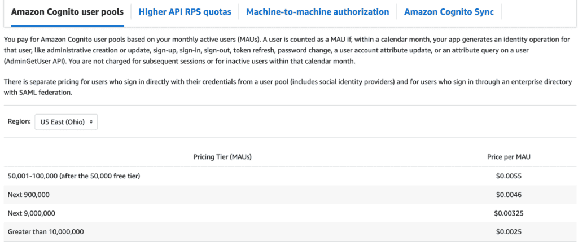Open the Region dropdown showing US East (Ohio)
Viewport: 578px width, 250px height.
[x=67, y=122]
